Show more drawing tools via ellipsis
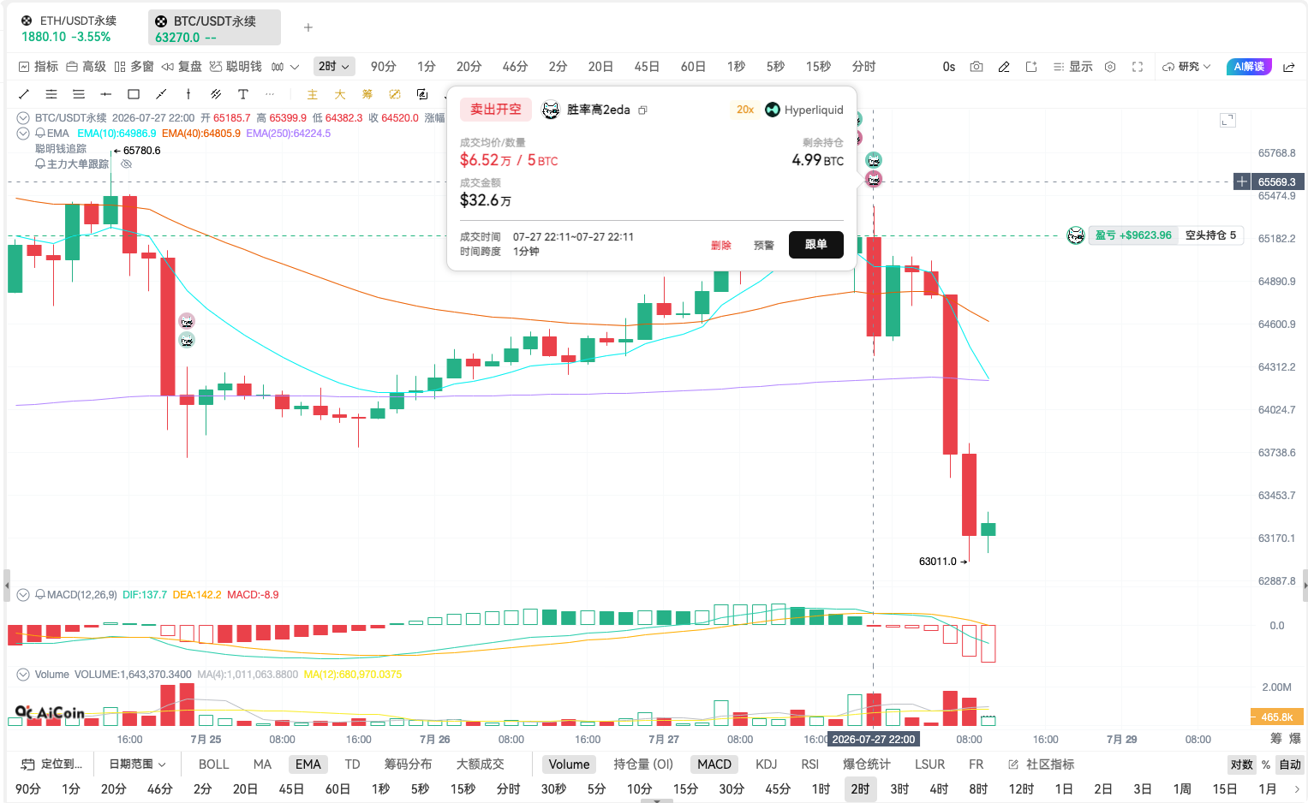 271,94
